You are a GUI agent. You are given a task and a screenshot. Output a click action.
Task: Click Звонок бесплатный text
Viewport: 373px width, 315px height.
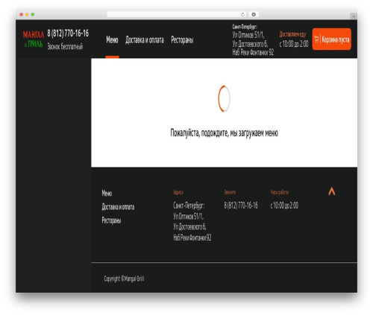(x=65, y=46)
